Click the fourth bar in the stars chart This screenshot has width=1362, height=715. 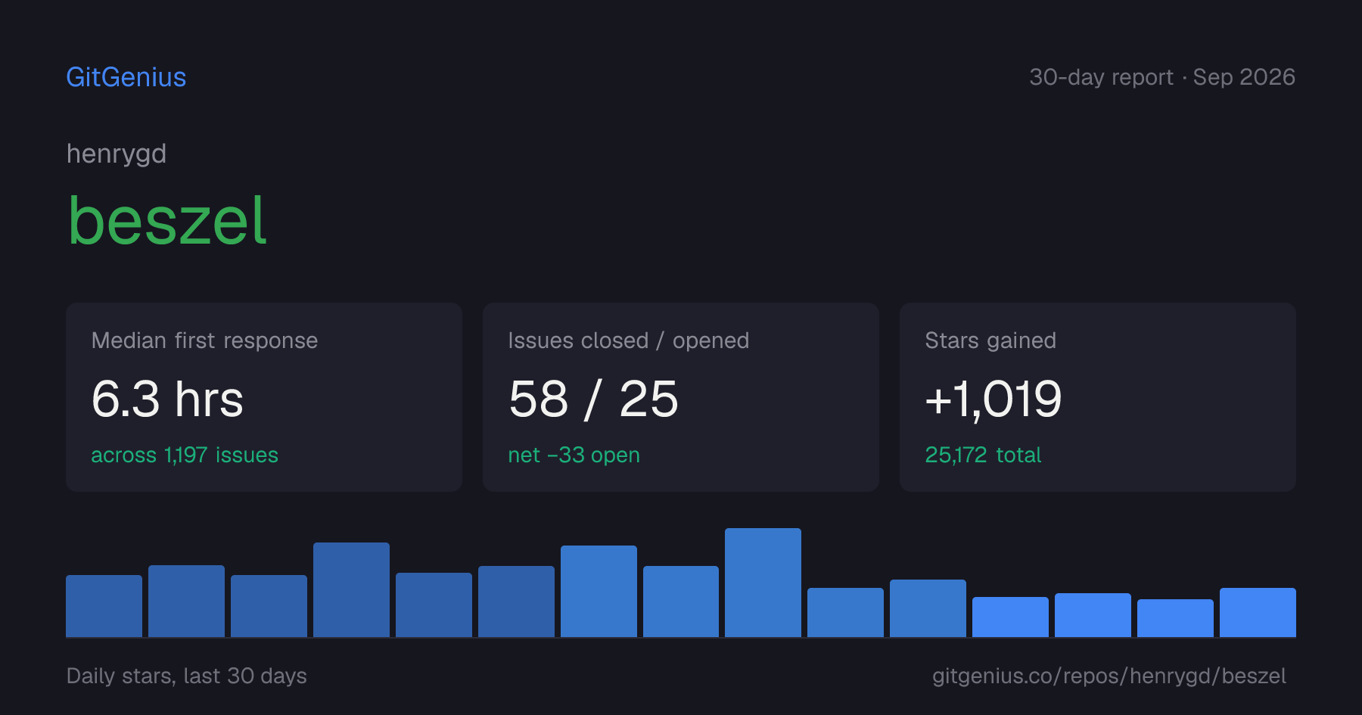pos(351,589)
